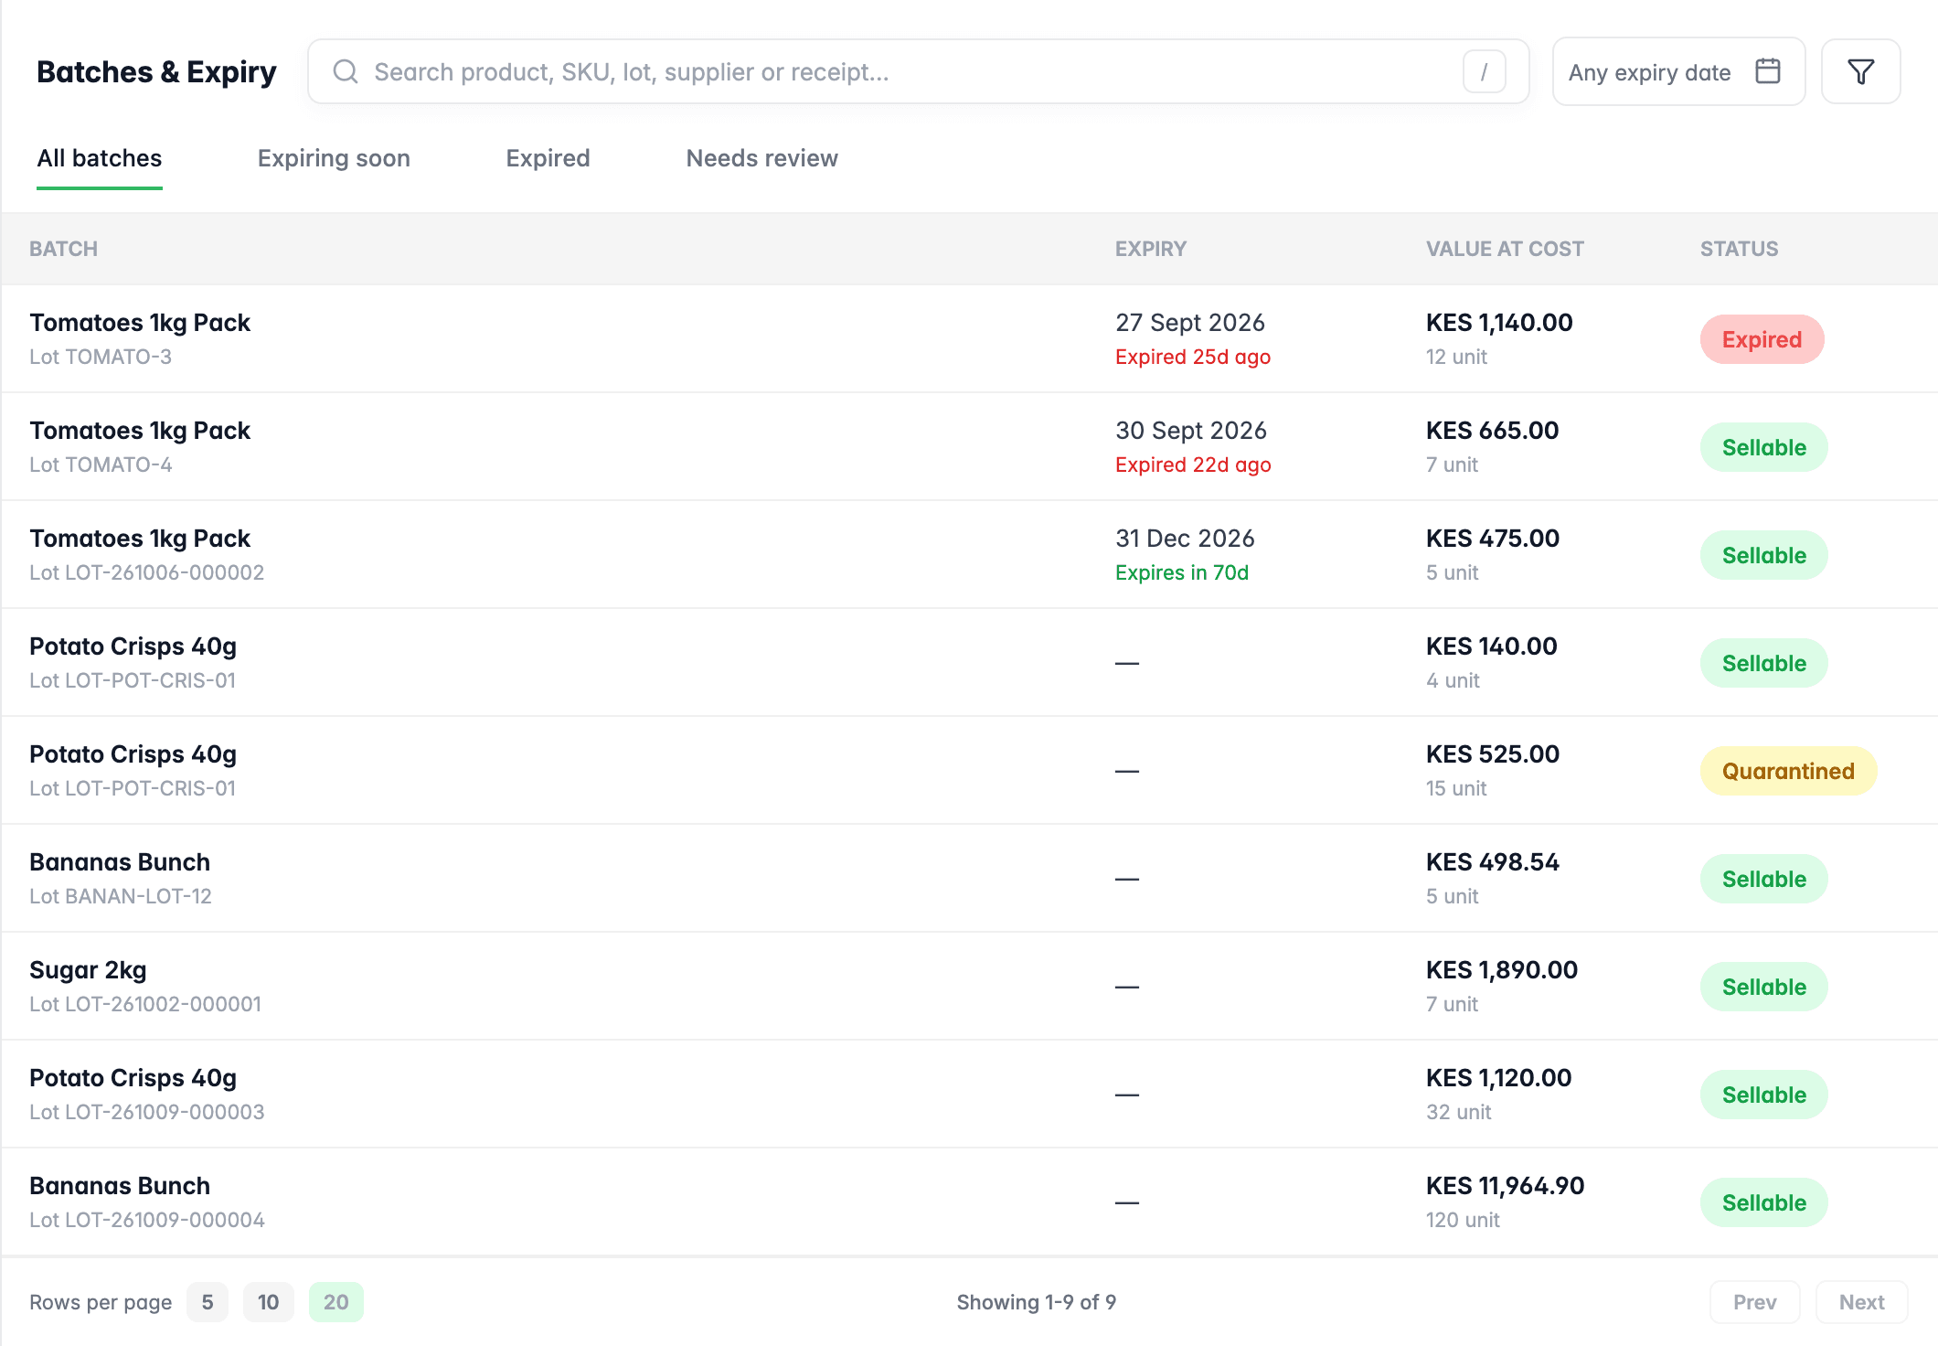Screen dimensions: 1938x1346
Task: Click the KES 525.00 value cell
Action: 1493,754
